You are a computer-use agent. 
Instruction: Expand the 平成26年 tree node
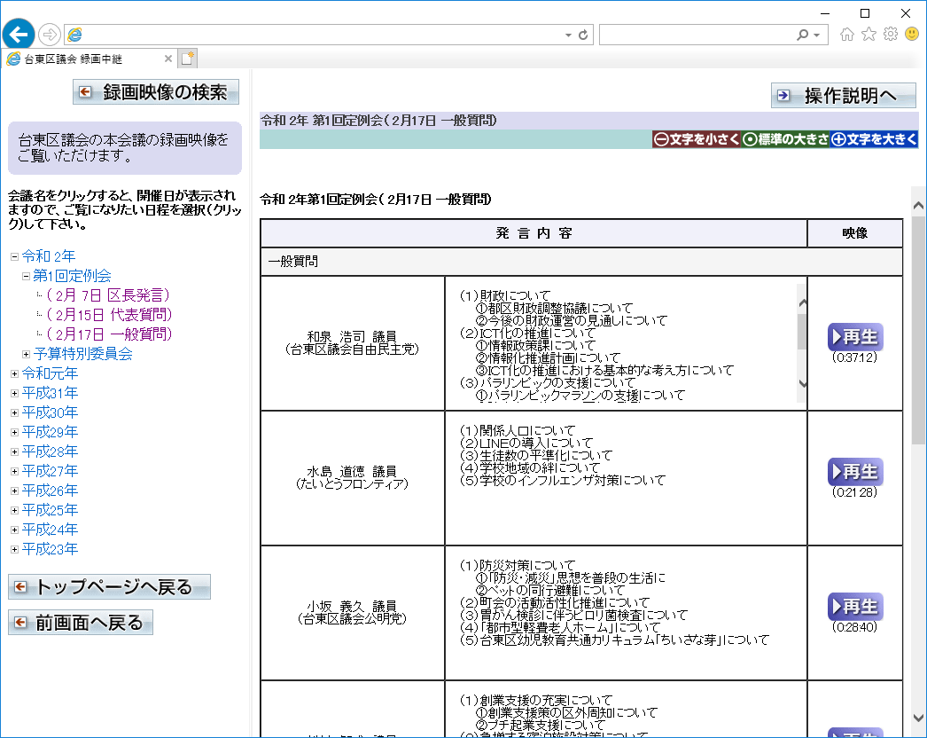click(x=15, y=491)
